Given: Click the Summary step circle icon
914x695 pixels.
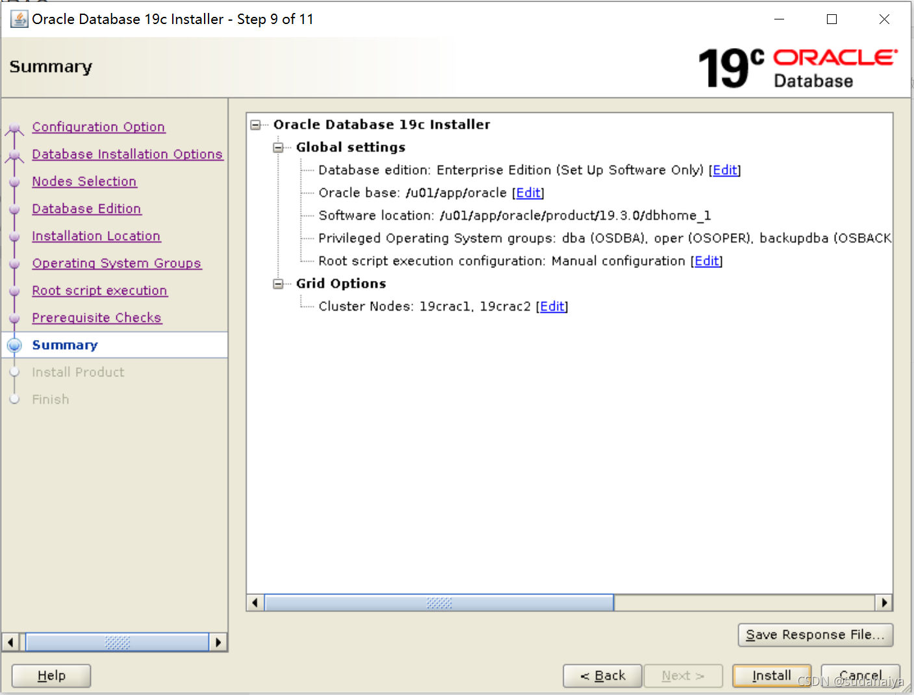Looking at the screenshot, I should (14, 345).
